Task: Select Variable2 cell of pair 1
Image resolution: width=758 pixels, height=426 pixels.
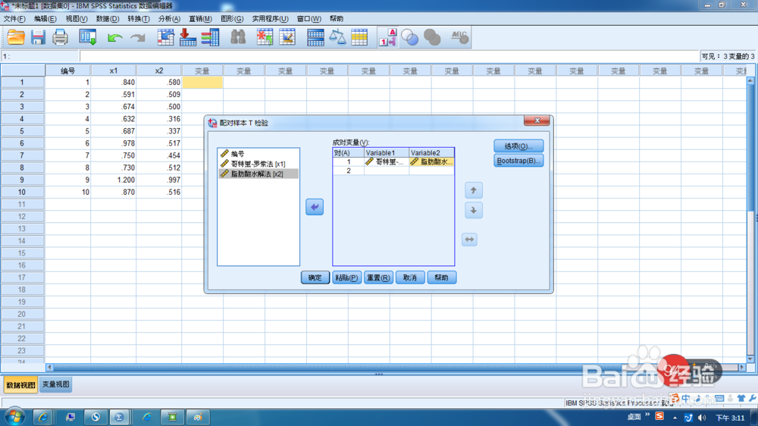Action: (x=431, y=162)
